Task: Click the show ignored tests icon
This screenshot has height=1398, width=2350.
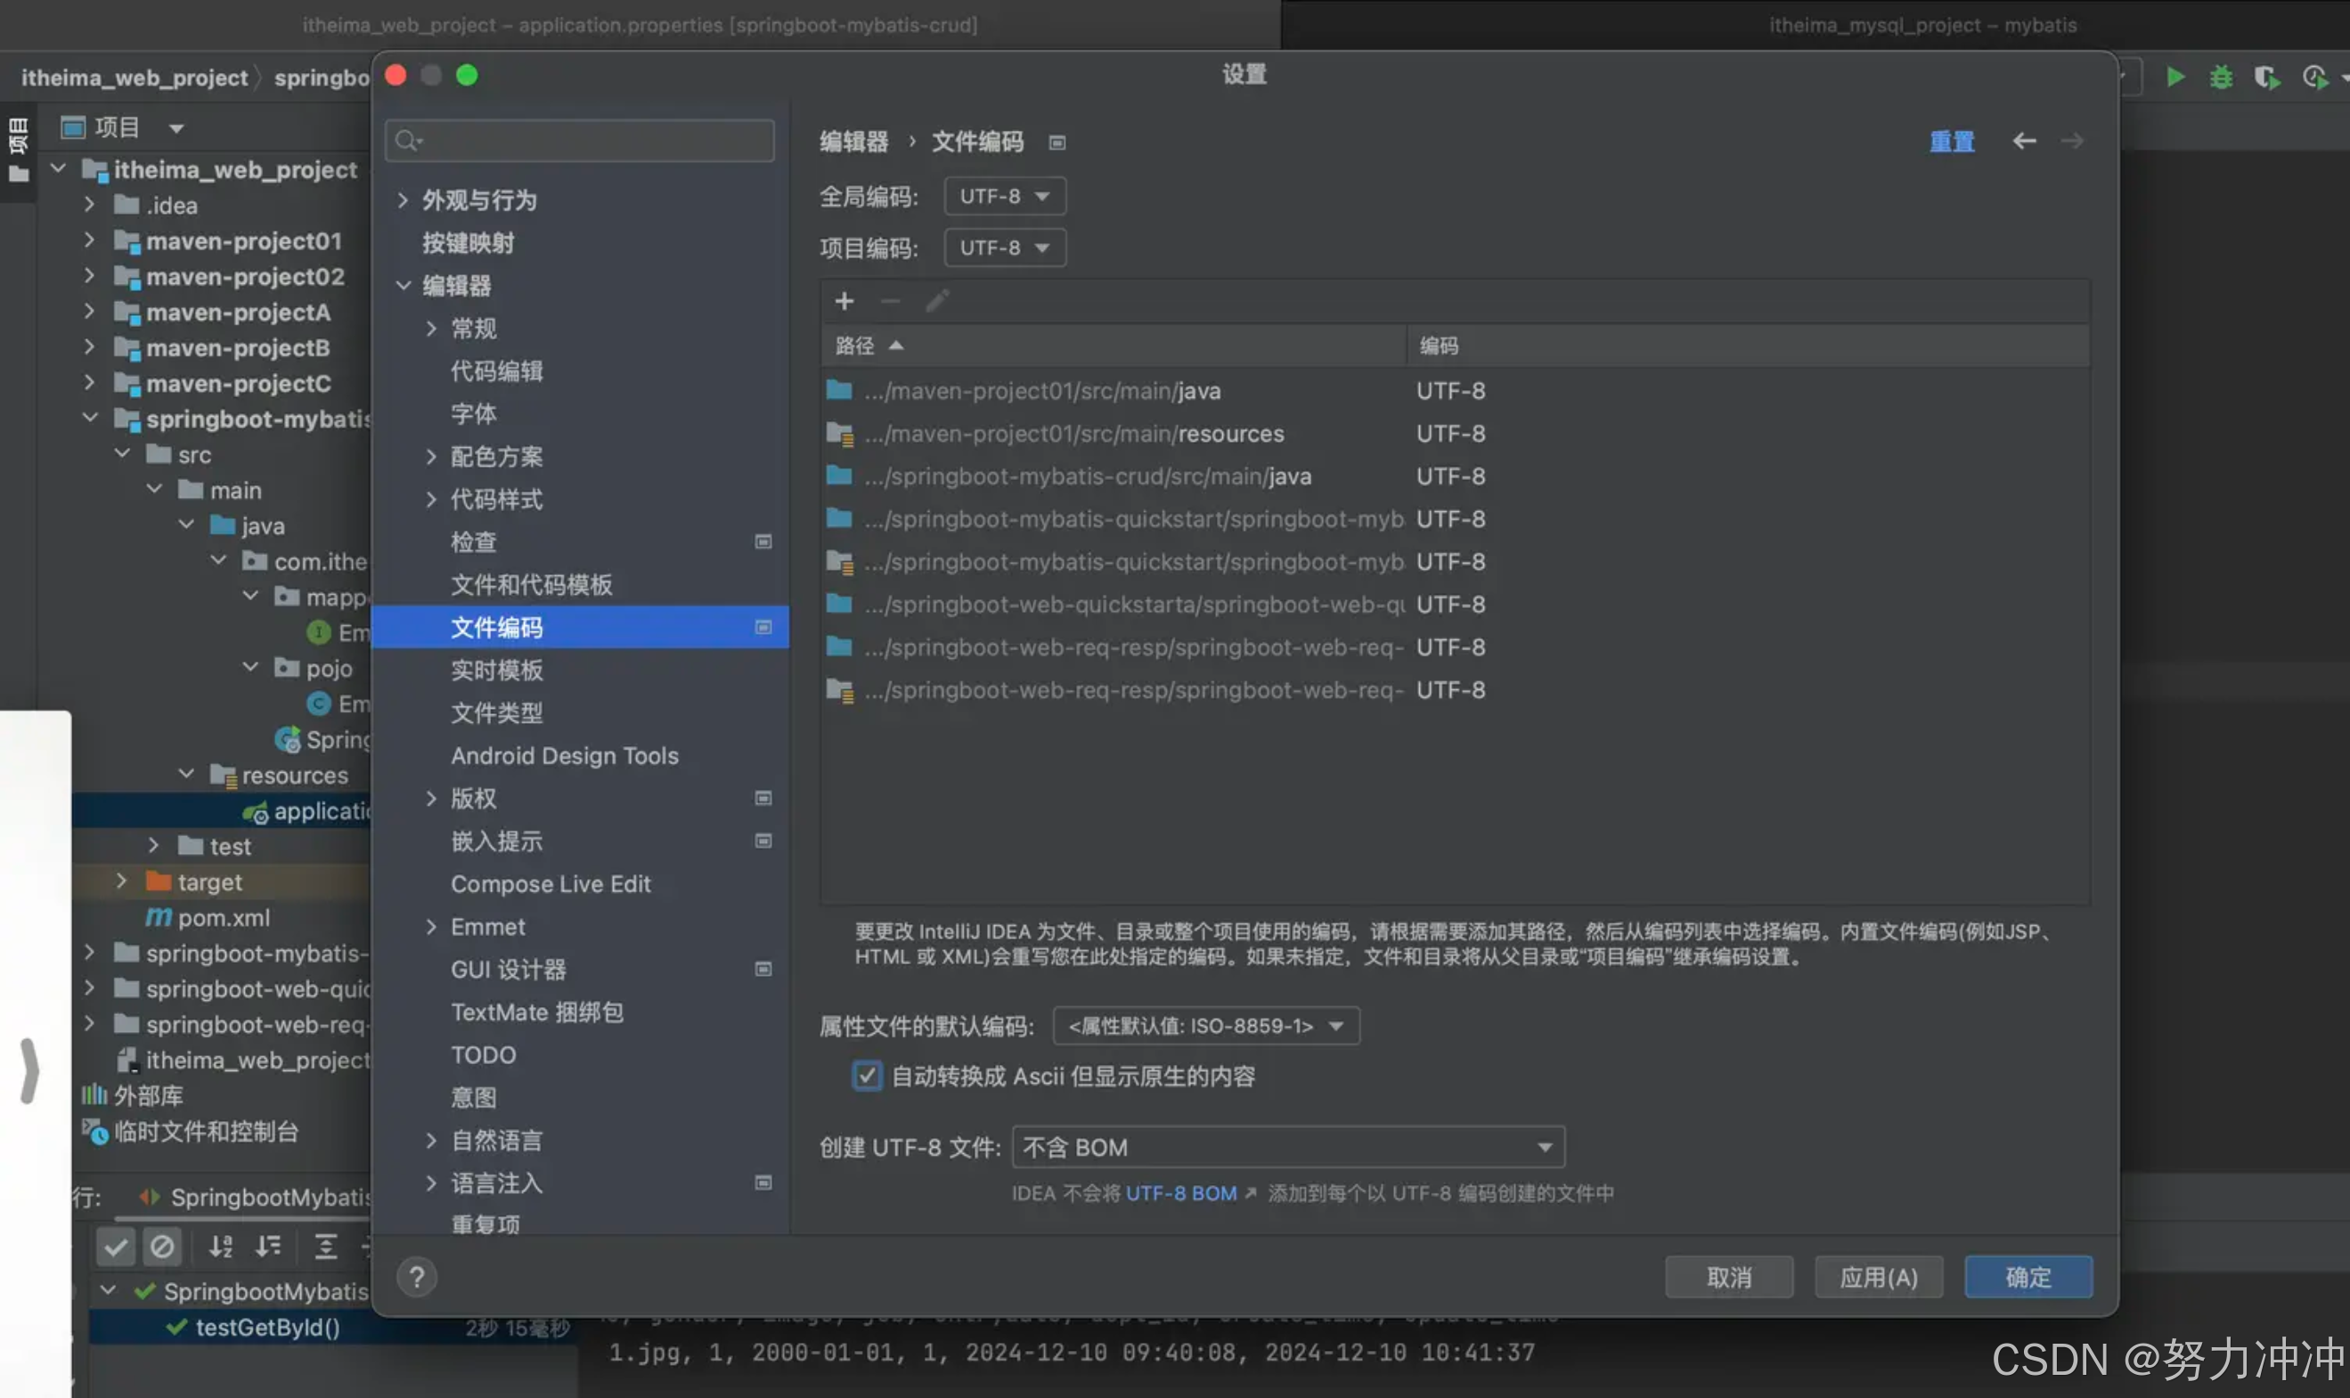Action: [161, 1247]
